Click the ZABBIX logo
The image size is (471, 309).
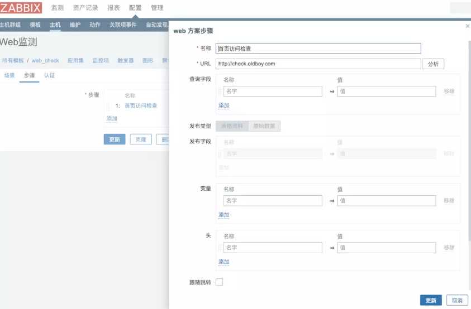[x=21, y=8]
